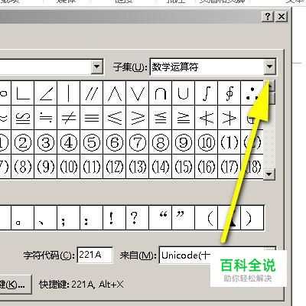Select the integral ∫ symbol
Viewport: 306px width, 306px height.
tap(207, 93)
